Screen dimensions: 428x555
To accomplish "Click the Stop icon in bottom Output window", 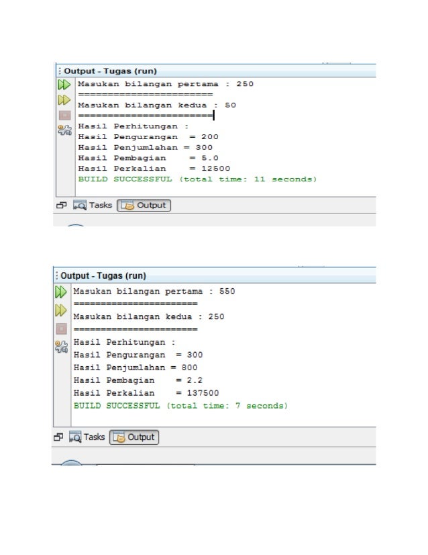I will click(x=62, y=329).
